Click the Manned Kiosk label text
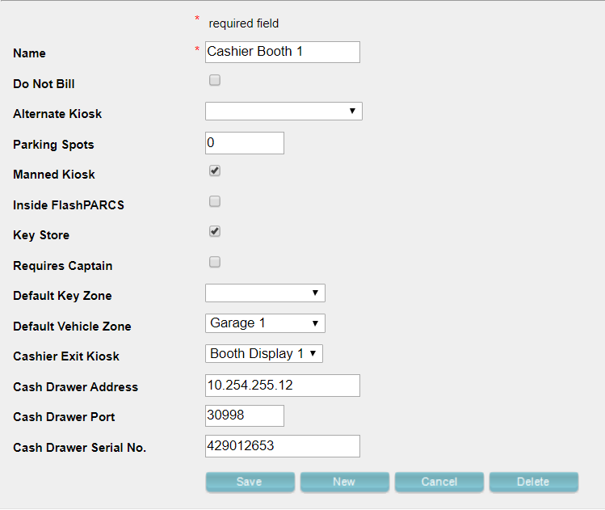 (x=54, y=175)
